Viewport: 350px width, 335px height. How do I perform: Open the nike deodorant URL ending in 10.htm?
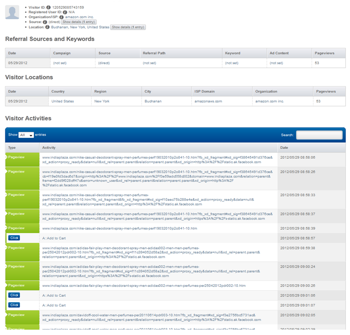(120, 228)
